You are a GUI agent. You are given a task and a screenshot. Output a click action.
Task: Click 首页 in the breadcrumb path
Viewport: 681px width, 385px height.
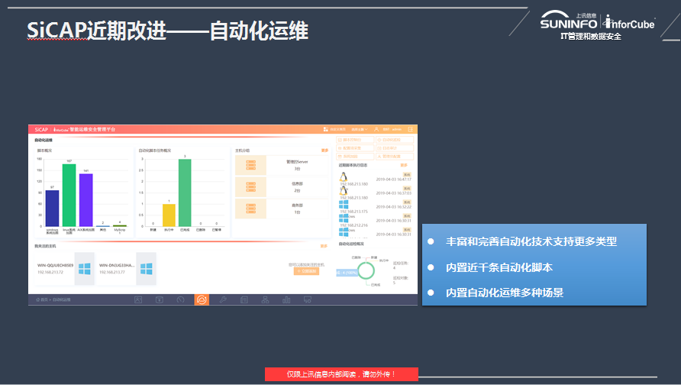click(x=43, y=300)
